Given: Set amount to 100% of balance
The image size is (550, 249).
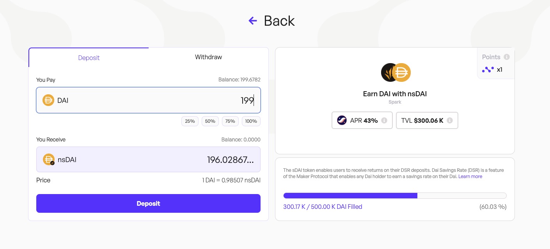Looking at the screenshot, I should 251,121.
